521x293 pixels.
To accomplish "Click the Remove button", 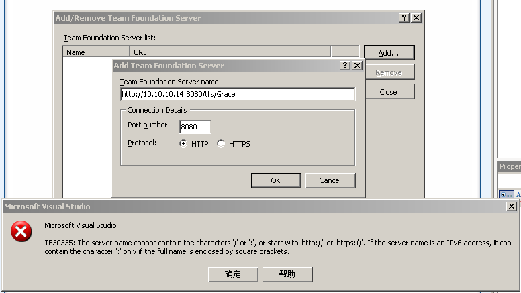I will [389, 72].
